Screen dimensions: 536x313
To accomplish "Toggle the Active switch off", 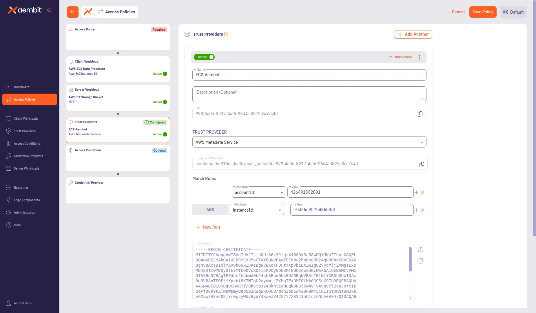I will [211, 57].
